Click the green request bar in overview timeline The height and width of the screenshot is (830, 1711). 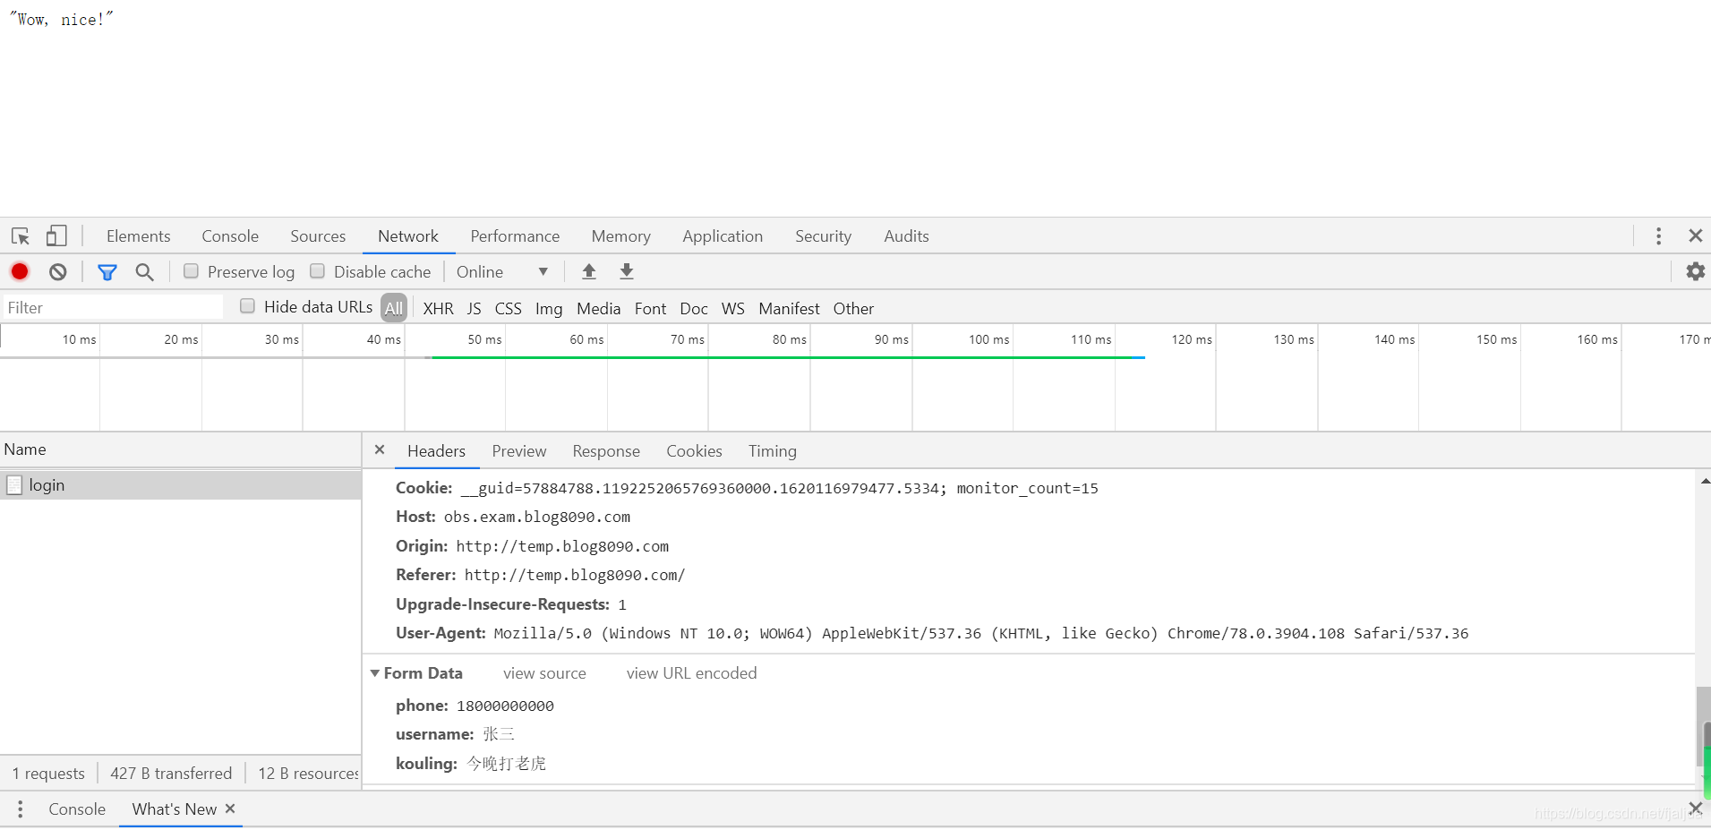(788, 357)
